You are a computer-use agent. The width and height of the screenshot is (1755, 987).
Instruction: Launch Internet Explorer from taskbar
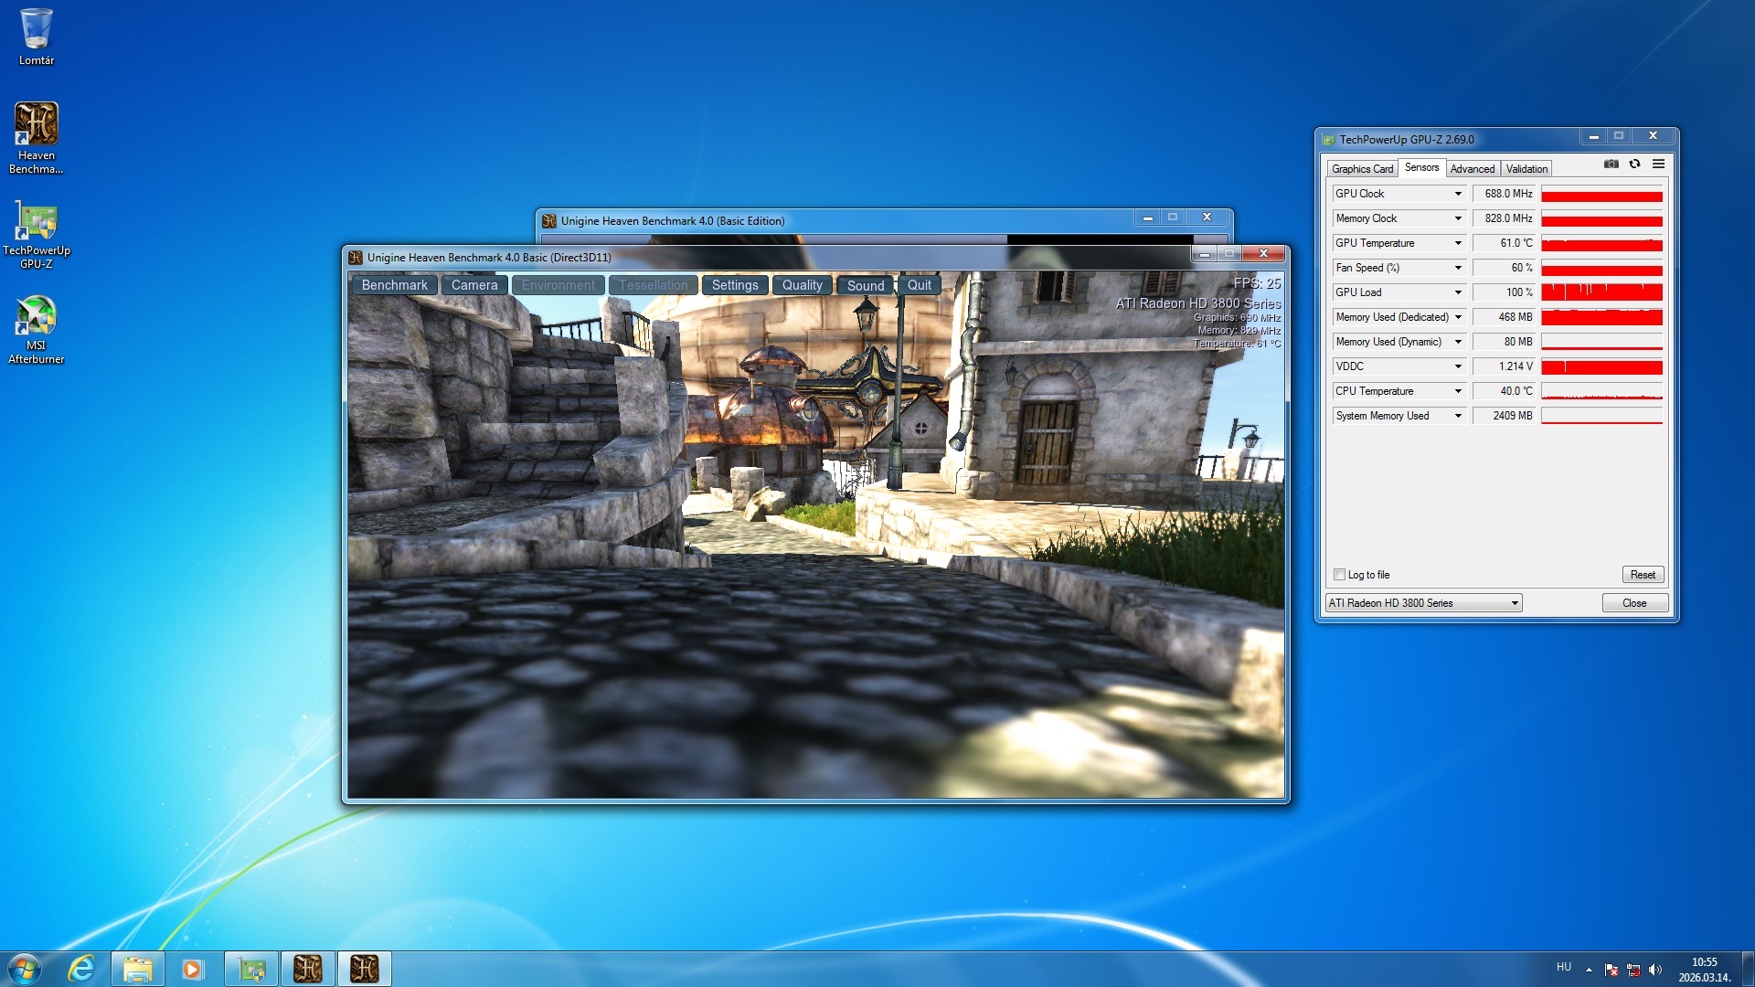pyautogui.click(x=81, y=969)
